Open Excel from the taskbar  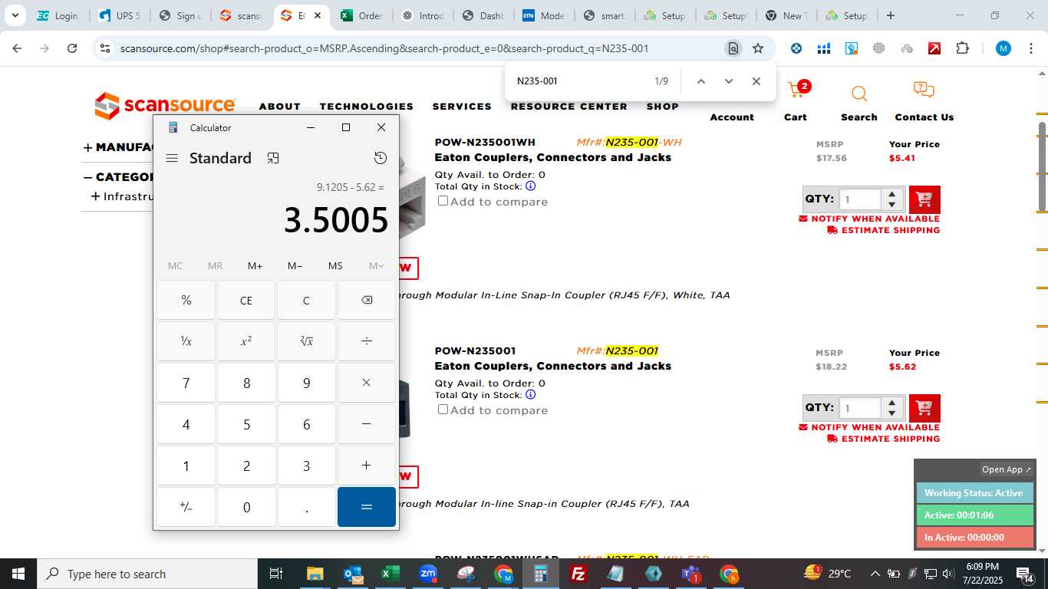click(x=391, y=574)
